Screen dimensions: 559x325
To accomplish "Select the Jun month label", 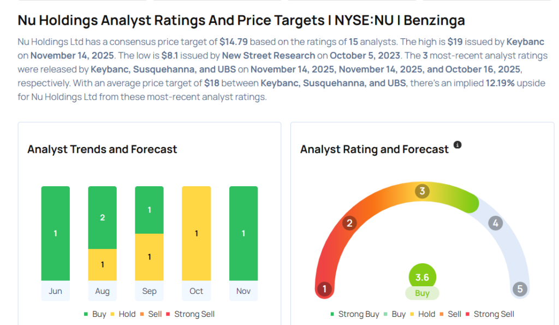I will pos(55,291).
